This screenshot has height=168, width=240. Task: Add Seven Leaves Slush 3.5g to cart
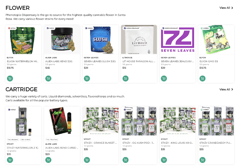click(x=86, y=78)
